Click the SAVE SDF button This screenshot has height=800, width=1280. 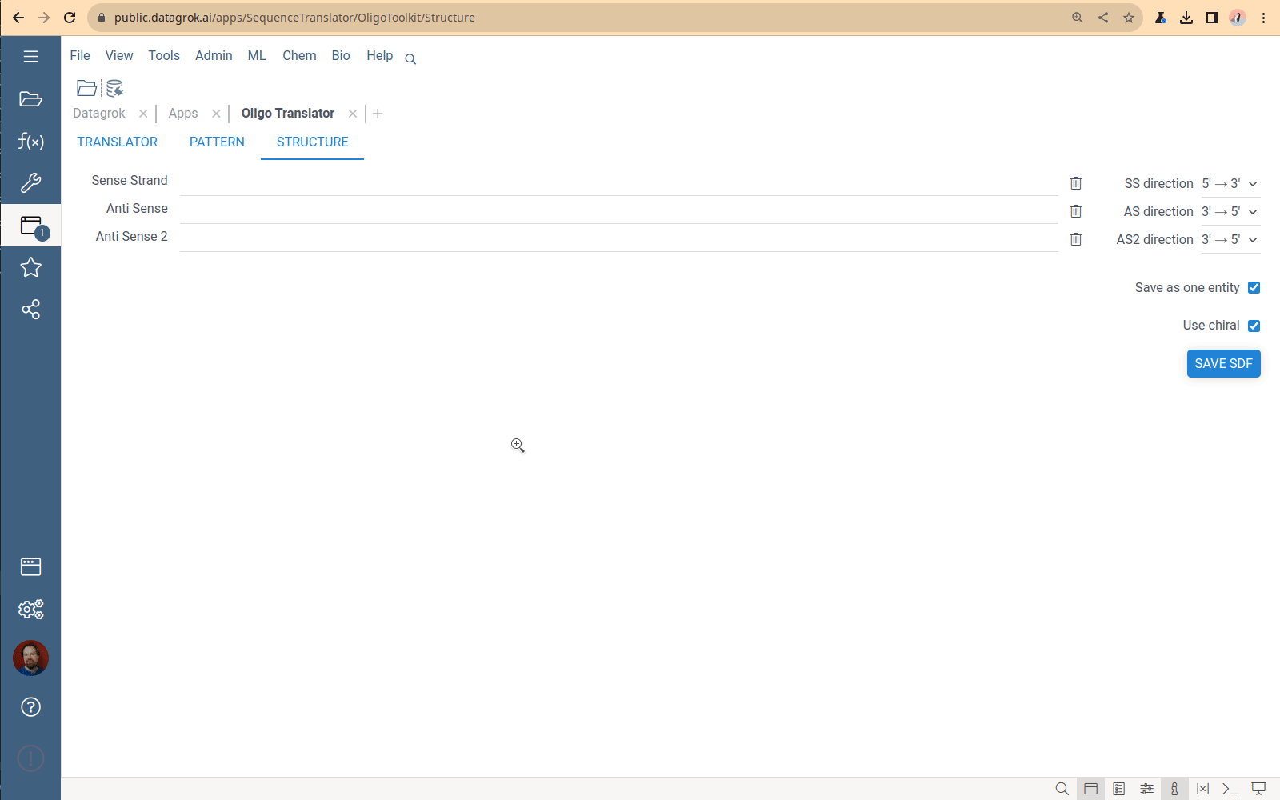pos(1223,363)
